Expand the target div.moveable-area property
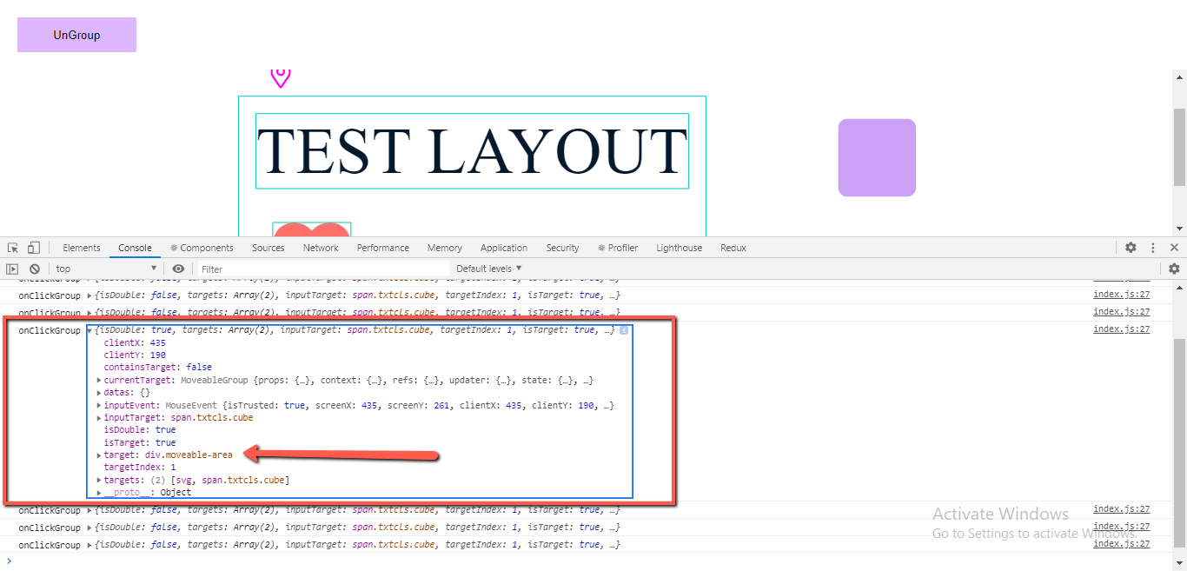 point(99,455)
